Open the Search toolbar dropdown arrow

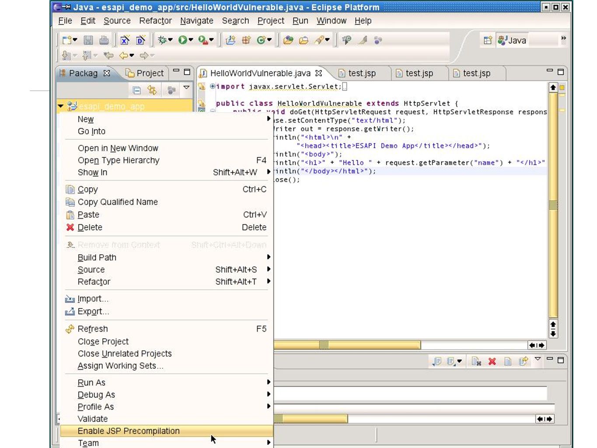[x=327, y=40]
